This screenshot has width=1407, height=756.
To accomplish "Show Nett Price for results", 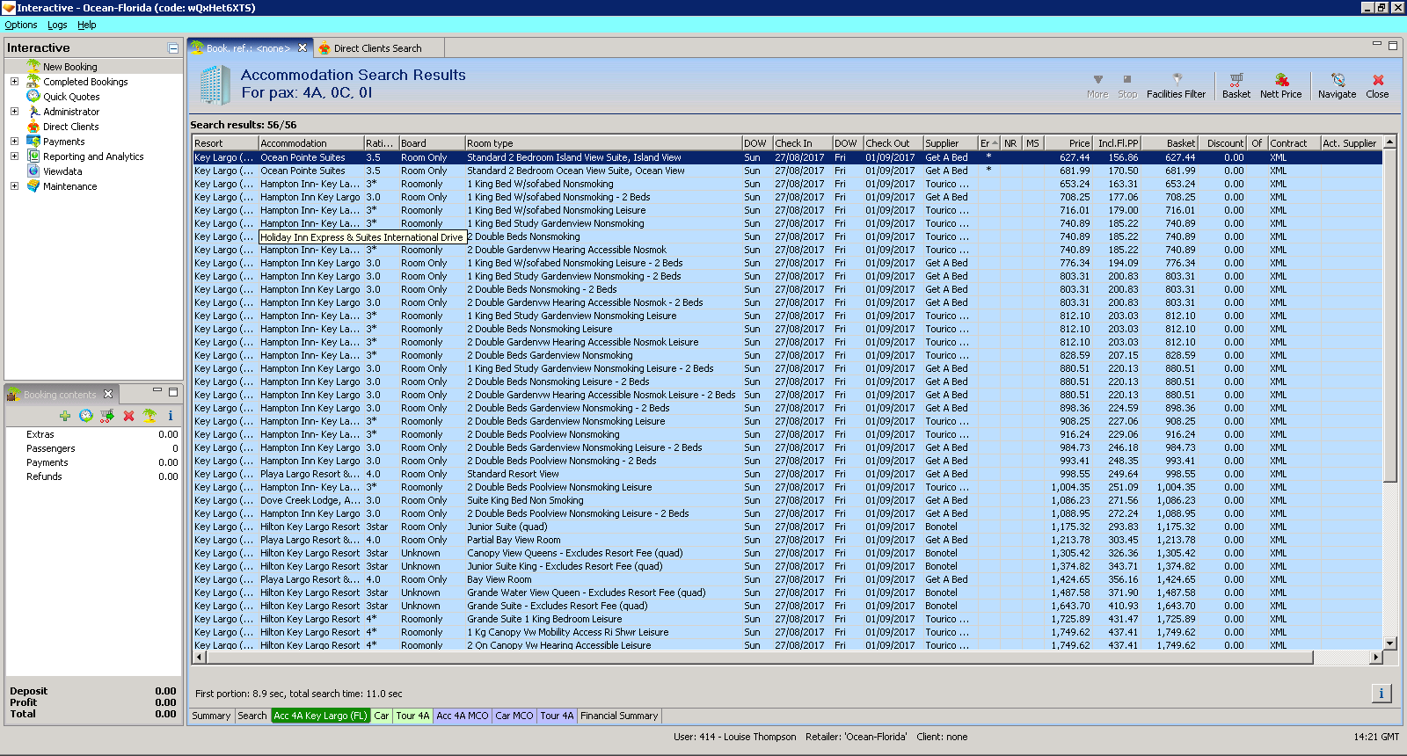I will click(x=1280, y=85).
